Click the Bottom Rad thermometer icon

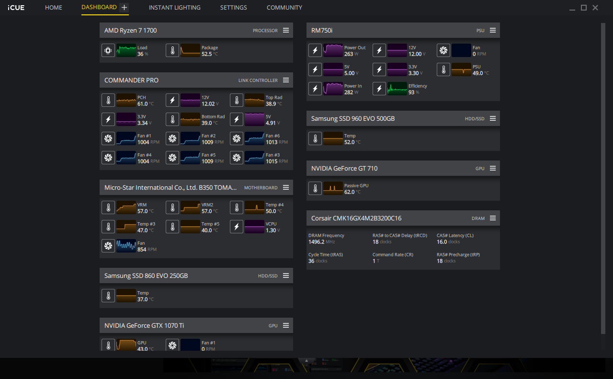point(172,119)
